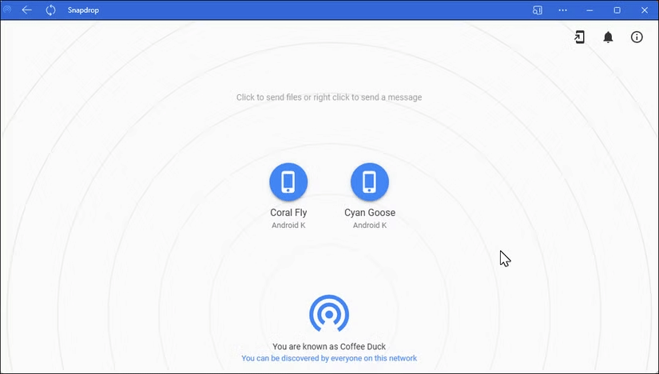Image resolution: width=659 pixels, height=374 pixels.
Task: Open the install Snapdrop icon
Action: (x=580, y=37)
